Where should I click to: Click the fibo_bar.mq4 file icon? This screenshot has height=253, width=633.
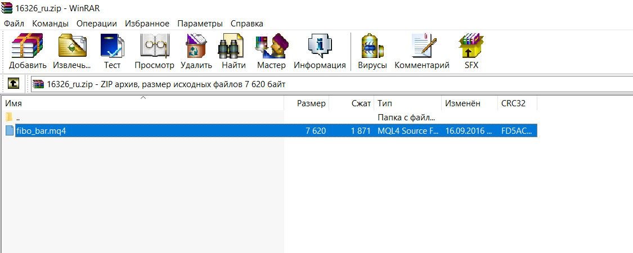pyautogui.click(x=10, y=131)
